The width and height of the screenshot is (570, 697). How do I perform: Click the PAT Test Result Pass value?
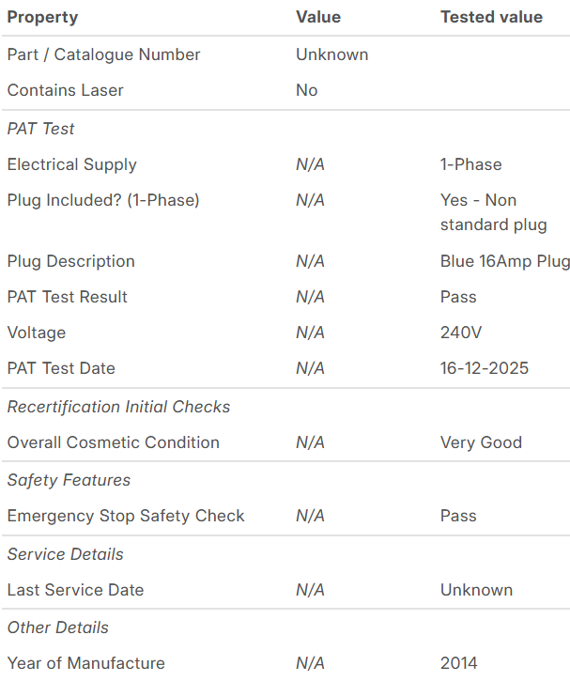click(x=458, y=297)
